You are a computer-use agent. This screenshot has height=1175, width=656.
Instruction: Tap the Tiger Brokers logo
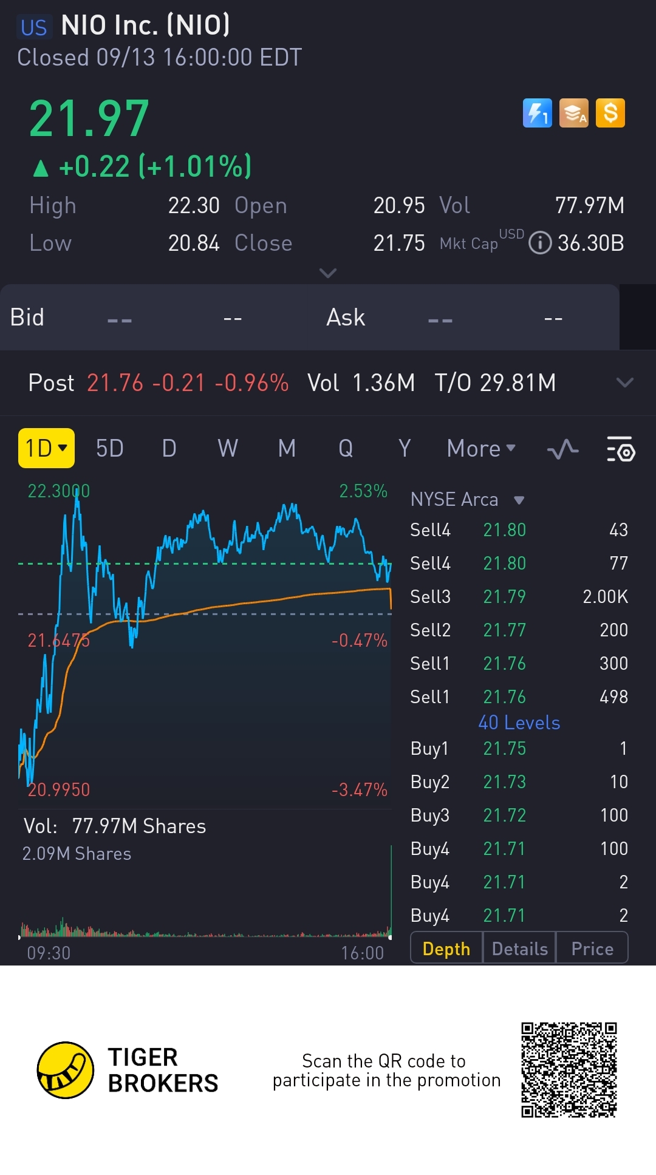coord(66,1070)
